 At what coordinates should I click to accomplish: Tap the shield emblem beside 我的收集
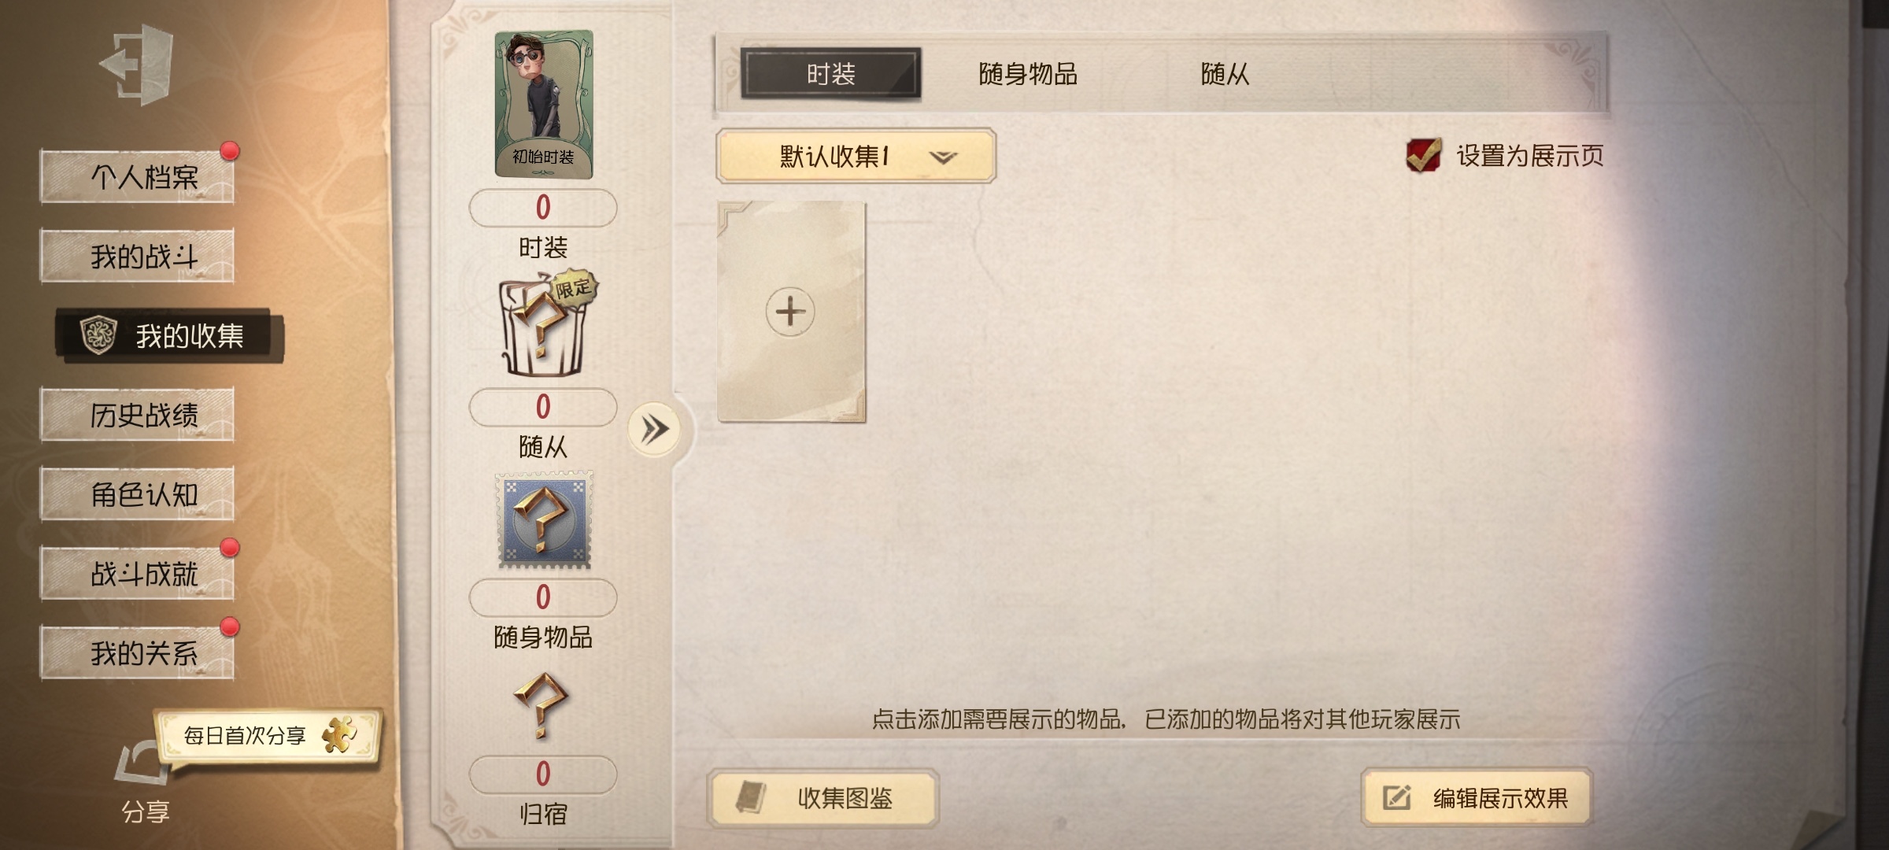[99, 335]
